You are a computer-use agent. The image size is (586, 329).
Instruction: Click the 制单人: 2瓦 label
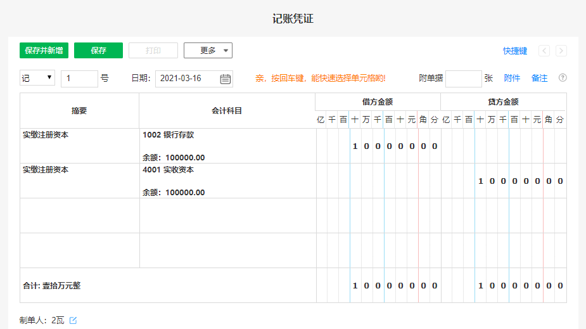tap(42, 320)
